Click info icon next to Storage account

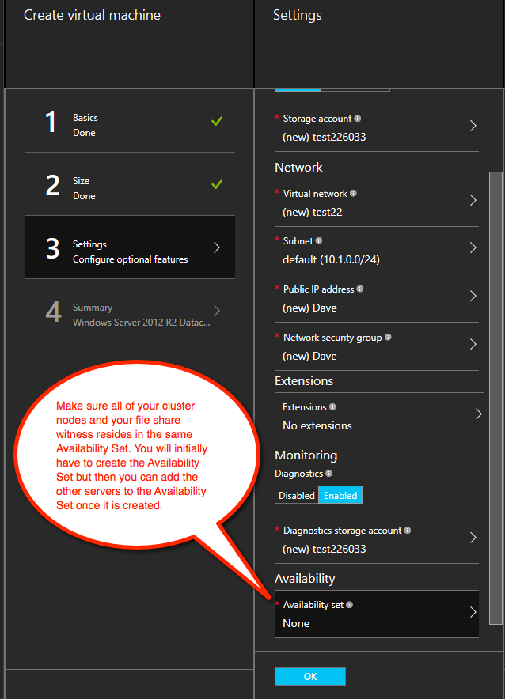pyautogui.click(x=358, y=119)
